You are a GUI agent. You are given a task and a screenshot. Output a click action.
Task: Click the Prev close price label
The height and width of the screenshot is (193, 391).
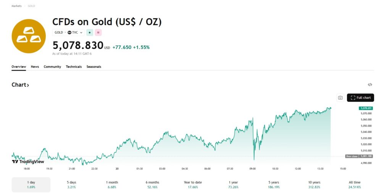(x=359, y=156)
